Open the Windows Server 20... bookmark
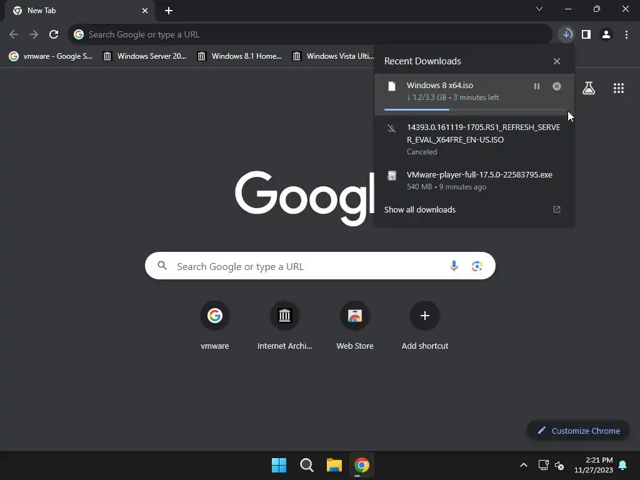 [145, 56]
